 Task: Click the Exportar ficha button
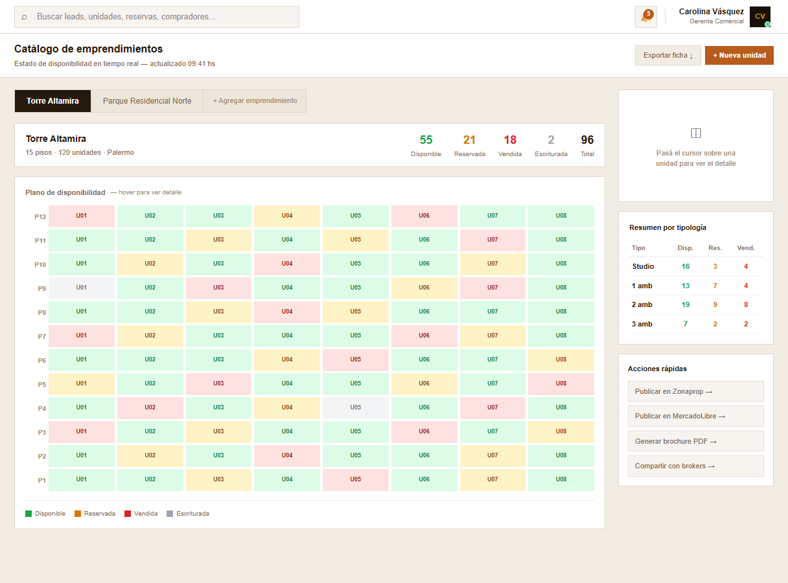(x=667, y=56)
